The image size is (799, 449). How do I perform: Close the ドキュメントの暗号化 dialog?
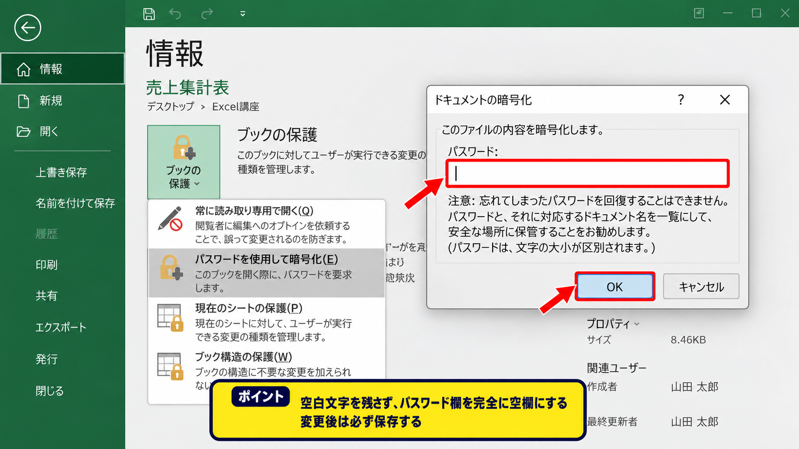(x=725, y=100)
